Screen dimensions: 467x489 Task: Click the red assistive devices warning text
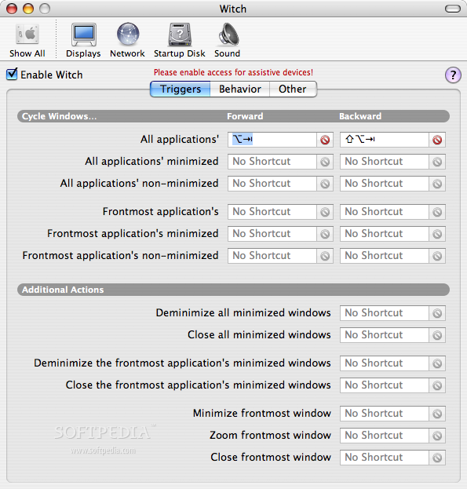click(x=233, y=73)
